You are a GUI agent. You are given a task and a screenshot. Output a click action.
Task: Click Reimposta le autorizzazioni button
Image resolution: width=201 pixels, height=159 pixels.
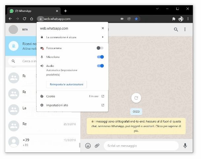(x=67, y=84)
